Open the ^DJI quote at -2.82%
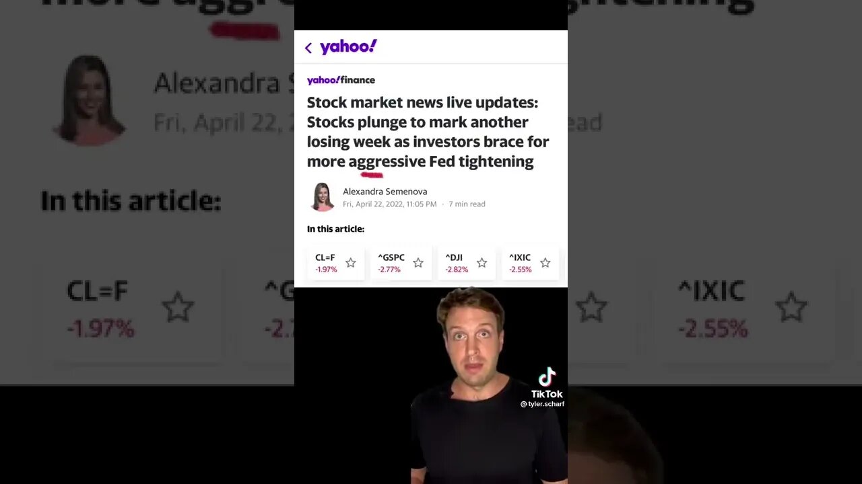 tap(466, 263)
